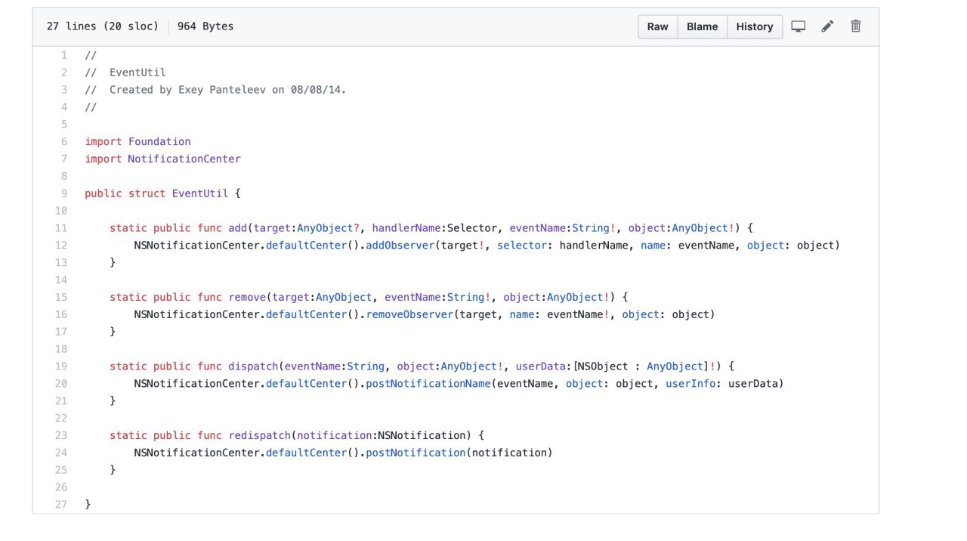
Task: Delete this file with trash icon
Action: click(x=856, y=26)
